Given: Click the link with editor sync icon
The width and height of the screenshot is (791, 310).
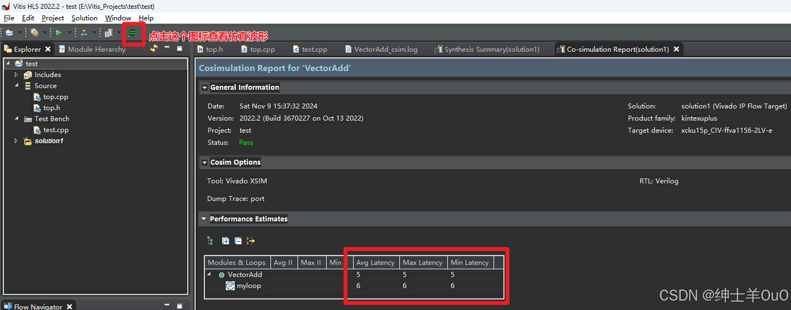Looking at the screenshot, I should point(154,48).
